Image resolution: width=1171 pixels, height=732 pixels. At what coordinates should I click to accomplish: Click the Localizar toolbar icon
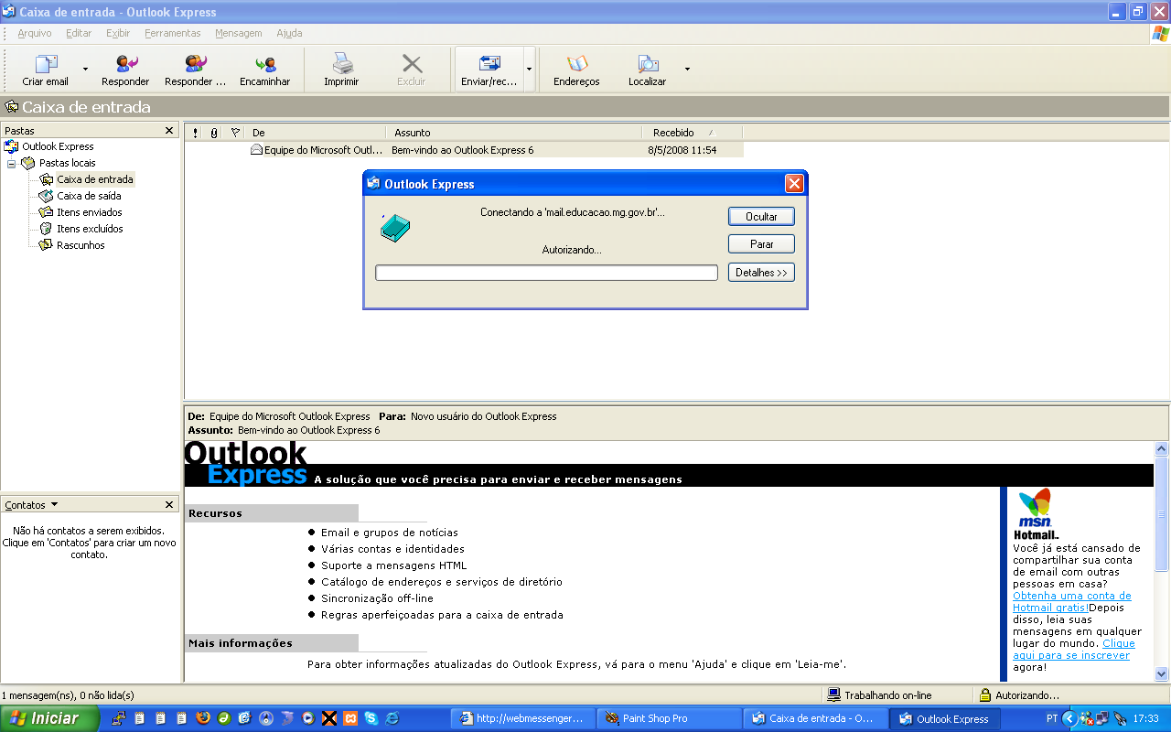point(648,64)
